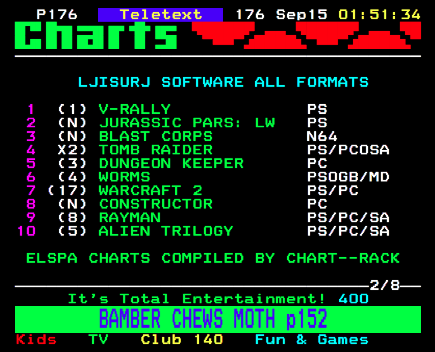
Task: Select the RAYMAN chart entry
Action: [x=130, y=218]
